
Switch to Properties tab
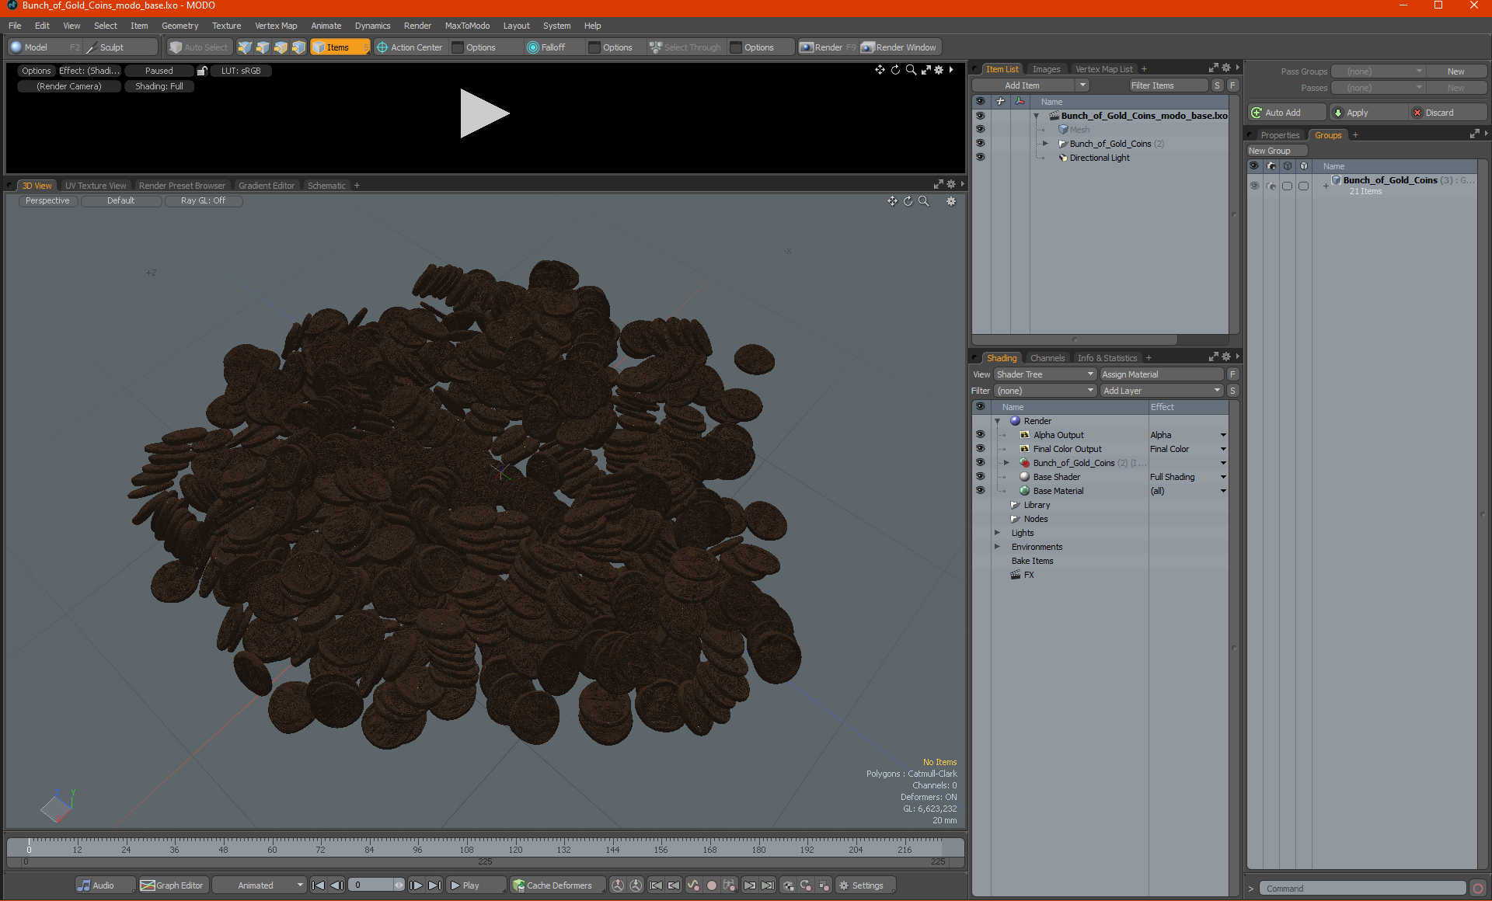[x=1280, y=135]
